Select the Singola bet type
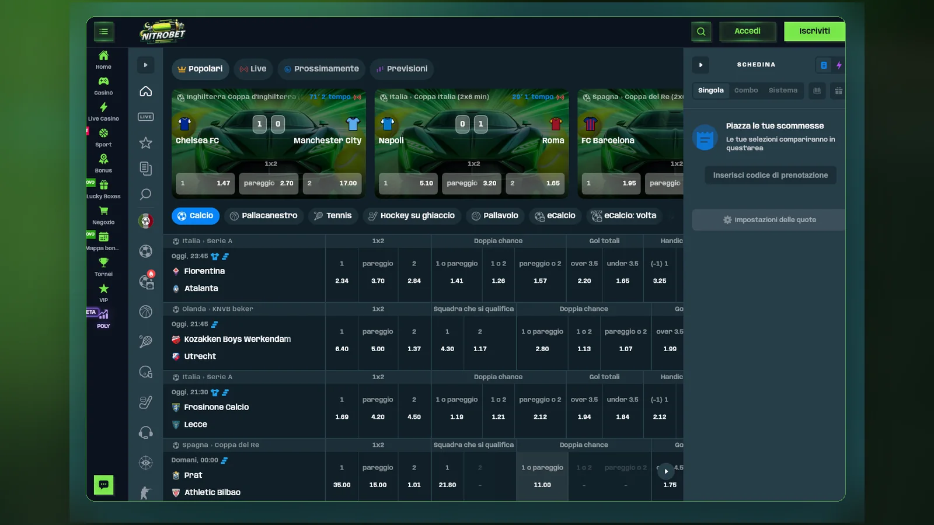This screenshot has height=525, width=934. [x=710, y=90]
